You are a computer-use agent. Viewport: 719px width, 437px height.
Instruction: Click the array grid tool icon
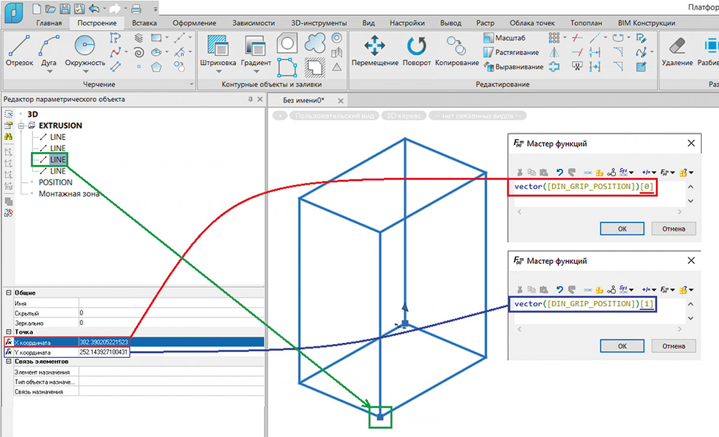point(554,38)
